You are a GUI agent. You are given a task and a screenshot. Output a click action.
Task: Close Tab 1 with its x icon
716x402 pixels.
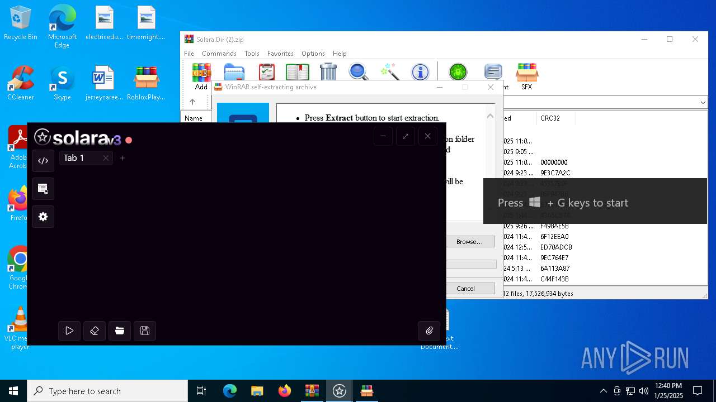coord(106,158)
